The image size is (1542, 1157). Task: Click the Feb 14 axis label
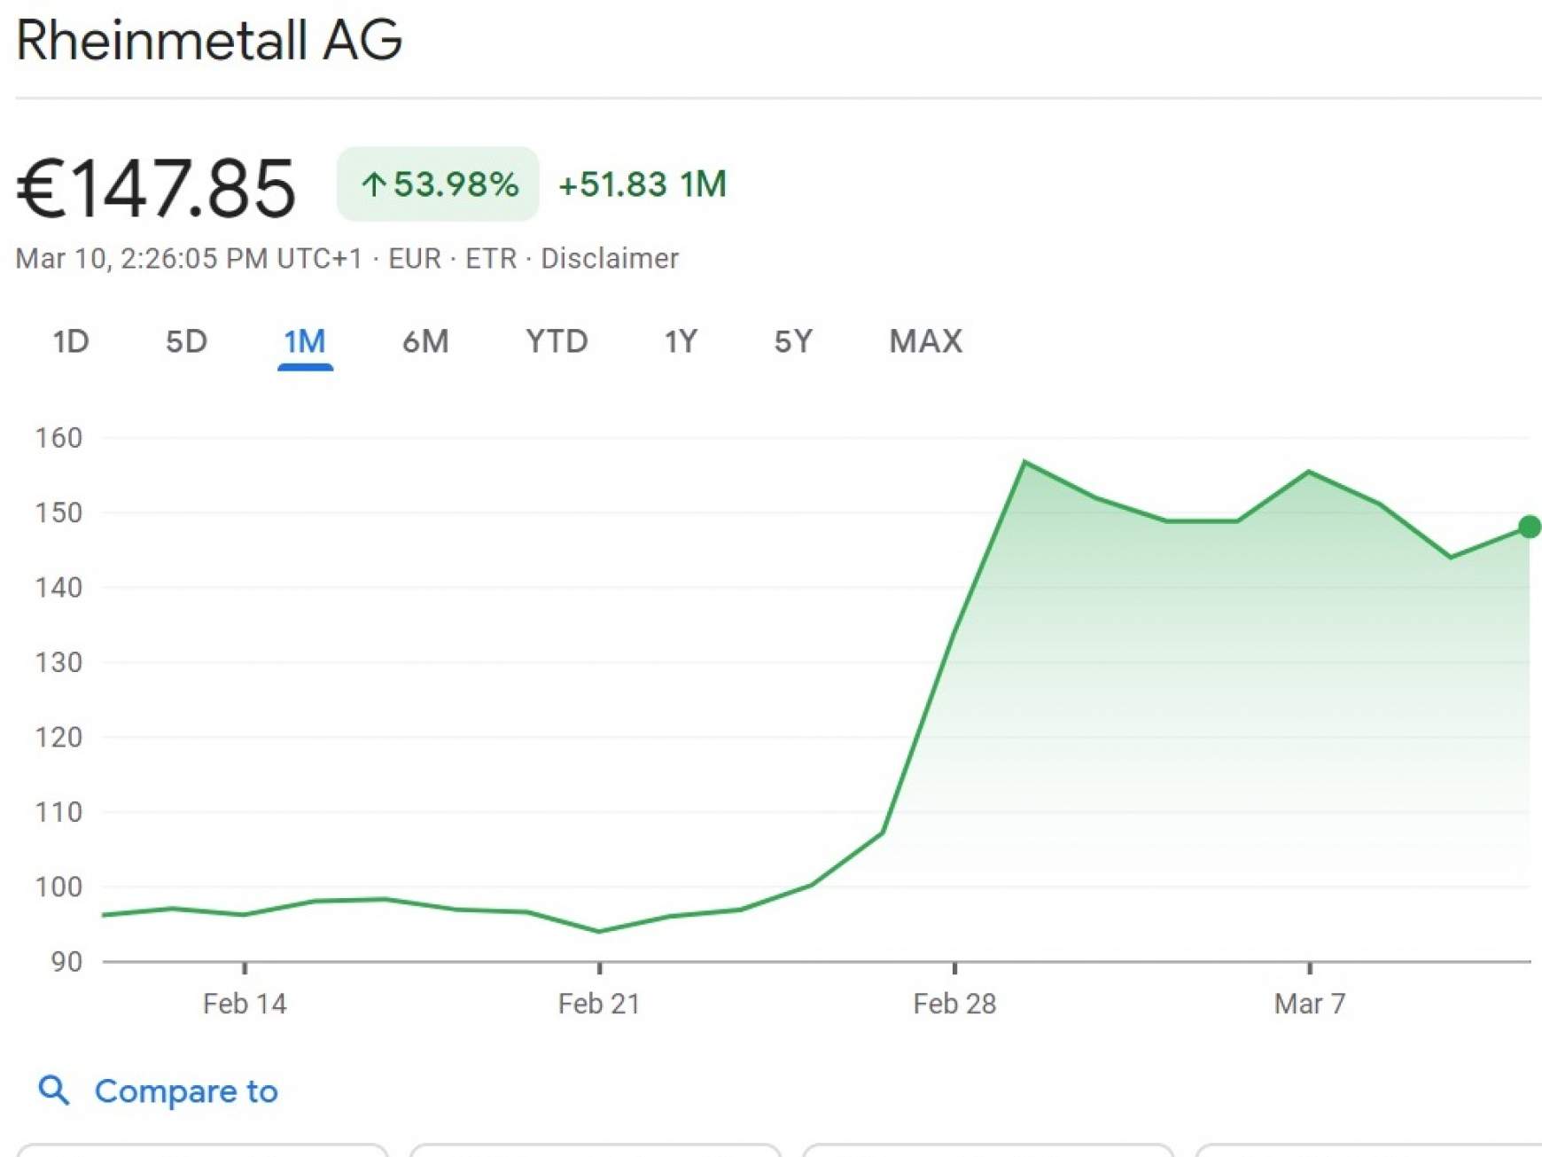245,1004
